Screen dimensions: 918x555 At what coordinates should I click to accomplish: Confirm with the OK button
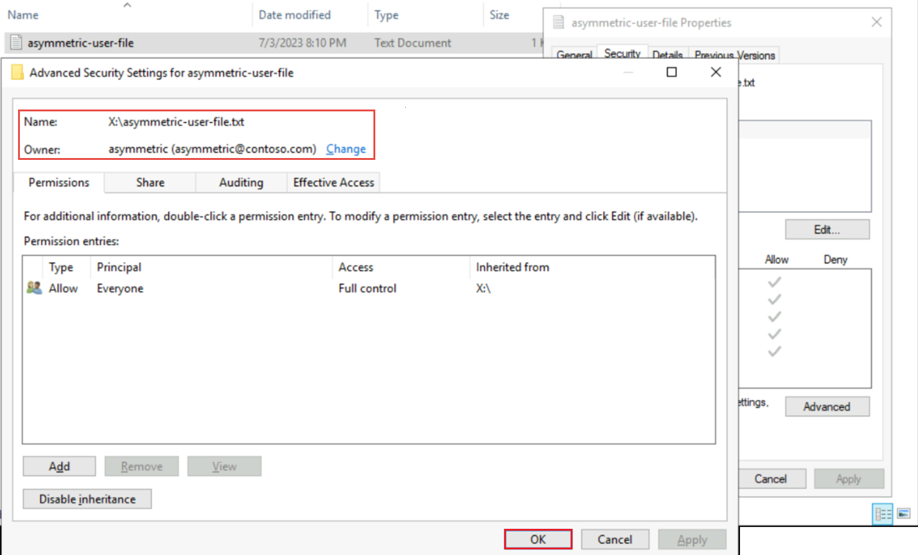tap(538, 539)
